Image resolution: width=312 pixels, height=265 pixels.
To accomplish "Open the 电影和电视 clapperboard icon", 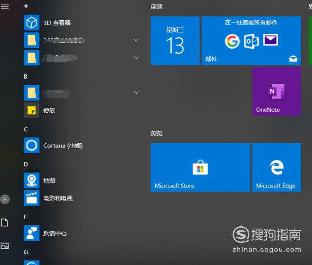I will pos(32,198).
